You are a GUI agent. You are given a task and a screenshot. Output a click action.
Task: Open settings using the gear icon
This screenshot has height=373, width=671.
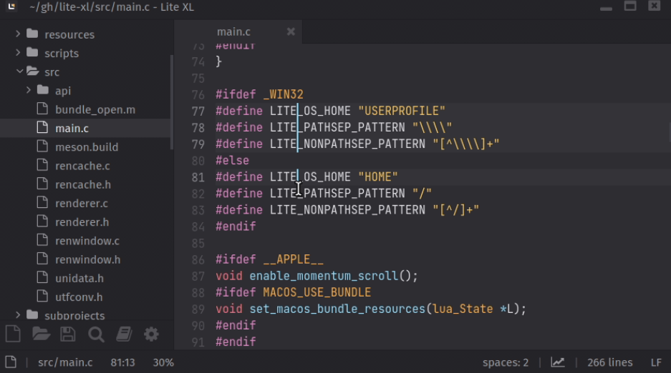tap(151, 334)
